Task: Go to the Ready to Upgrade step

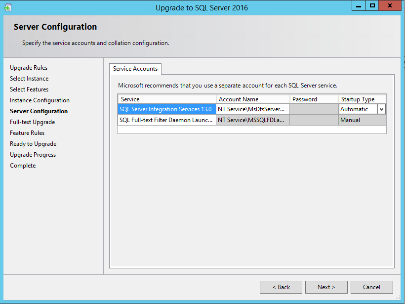Action: pos(33,143)
